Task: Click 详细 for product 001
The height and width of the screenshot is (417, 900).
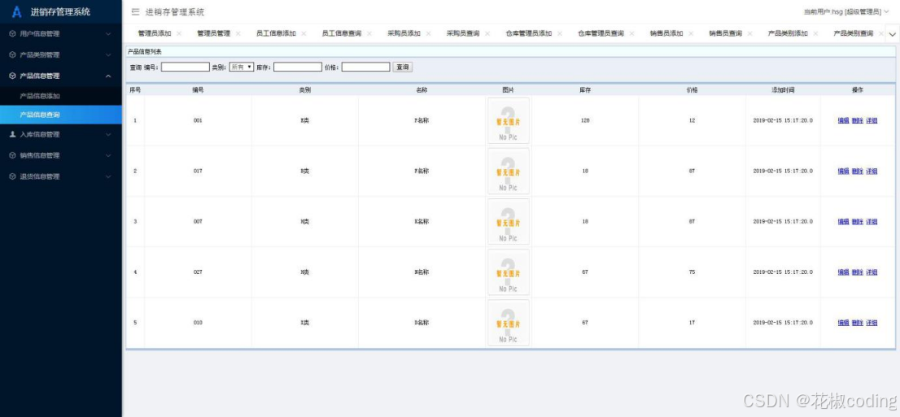Action: point(872,121)
